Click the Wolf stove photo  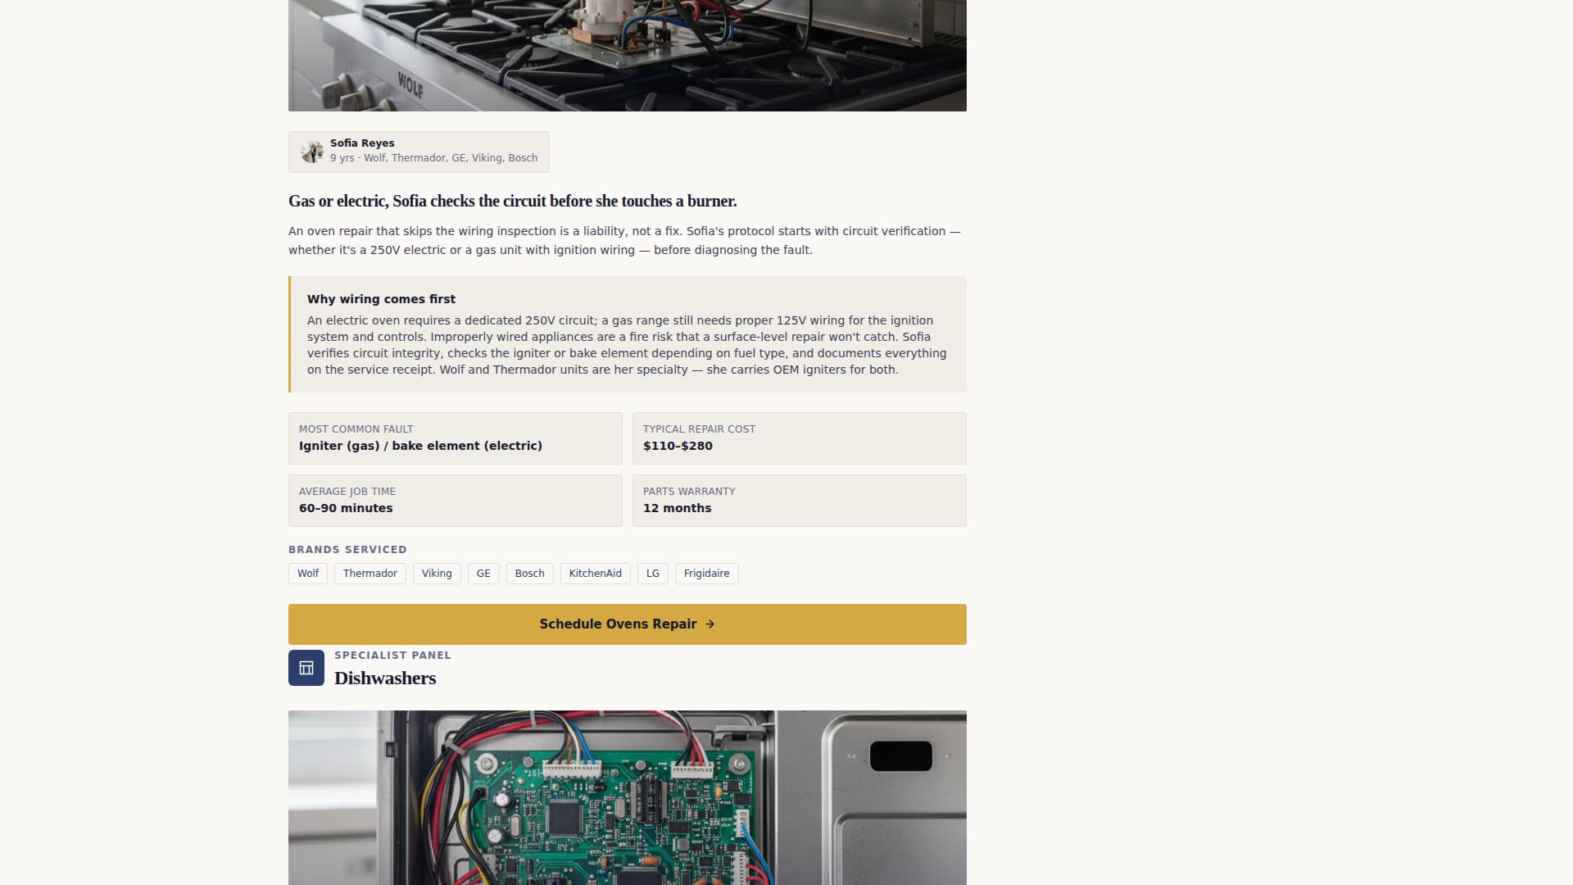point(628,56)
